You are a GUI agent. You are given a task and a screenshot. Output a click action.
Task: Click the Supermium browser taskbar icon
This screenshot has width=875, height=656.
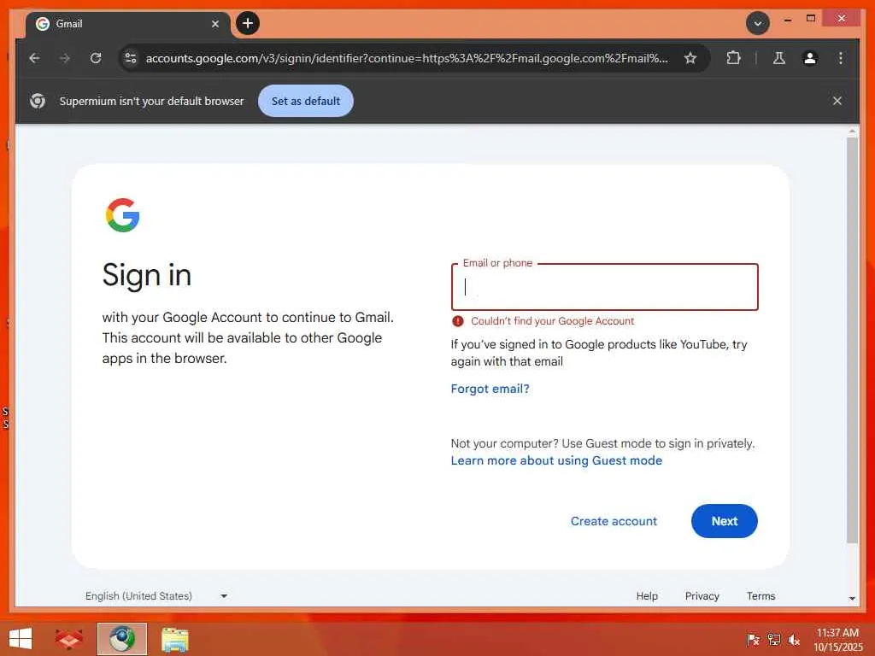pos(122,639)
